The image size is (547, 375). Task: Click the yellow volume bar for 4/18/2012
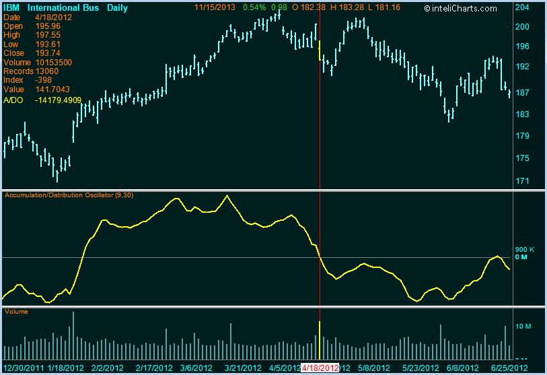click(320, 340)
